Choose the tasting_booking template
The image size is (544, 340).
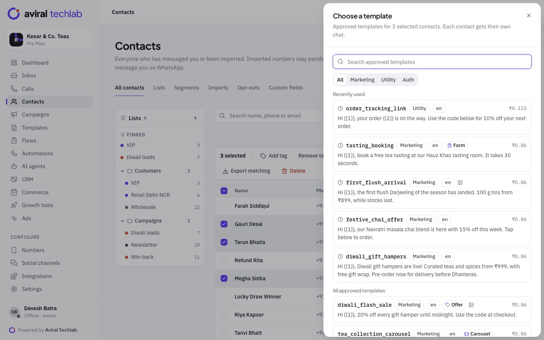432,154
